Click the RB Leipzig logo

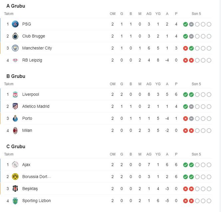(15, 60)
